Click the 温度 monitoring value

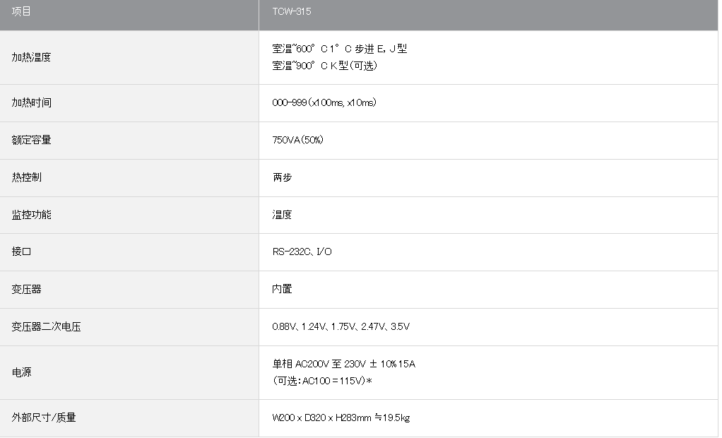282,215
